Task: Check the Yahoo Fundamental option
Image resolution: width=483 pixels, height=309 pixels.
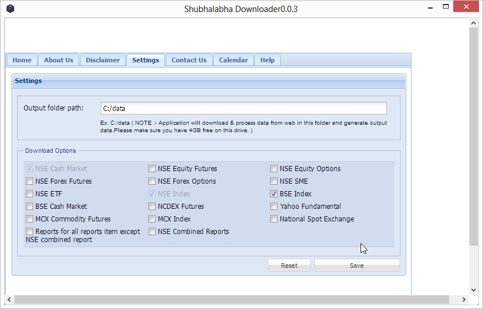Action: pyautogui.click(x=274, y=207)
